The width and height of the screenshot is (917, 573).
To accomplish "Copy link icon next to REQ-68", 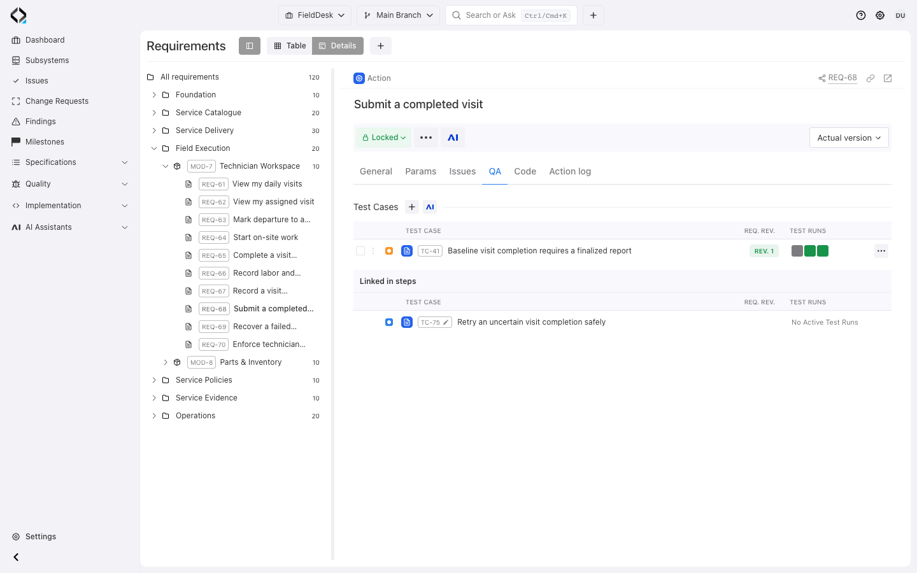I will tap(871, 78).
